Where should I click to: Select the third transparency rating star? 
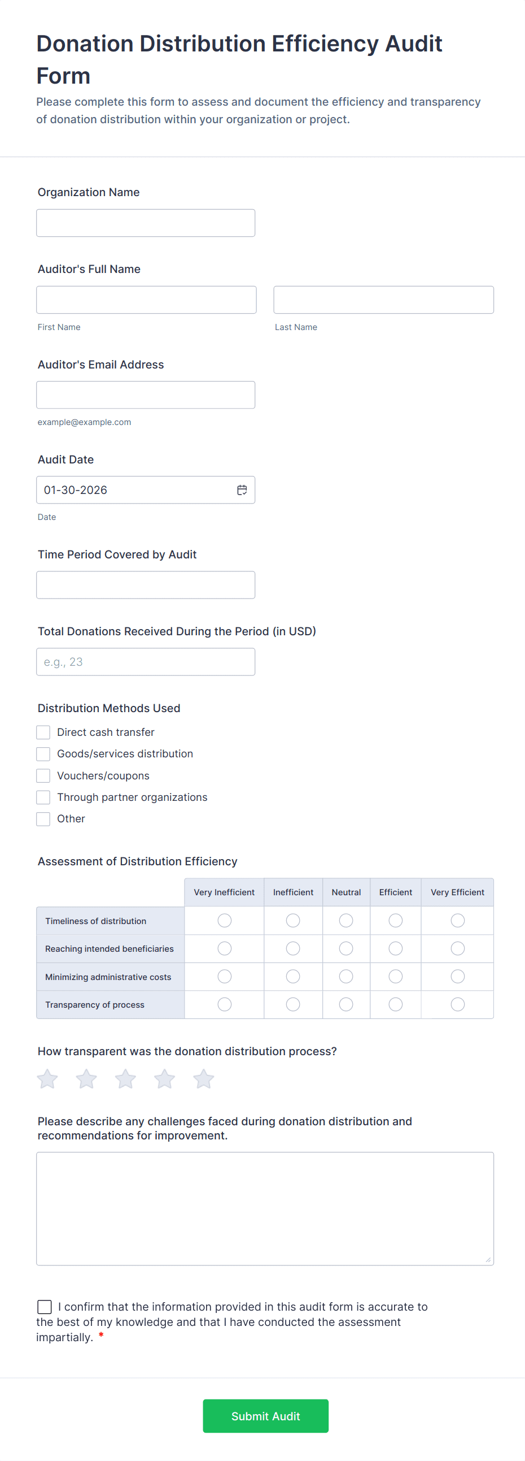(x=125, y=1078)
